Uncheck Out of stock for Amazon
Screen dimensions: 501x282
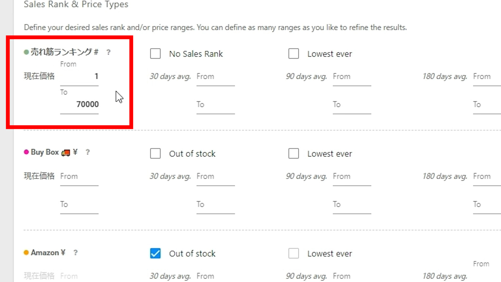pyautogui.click(x=155, y=253)
